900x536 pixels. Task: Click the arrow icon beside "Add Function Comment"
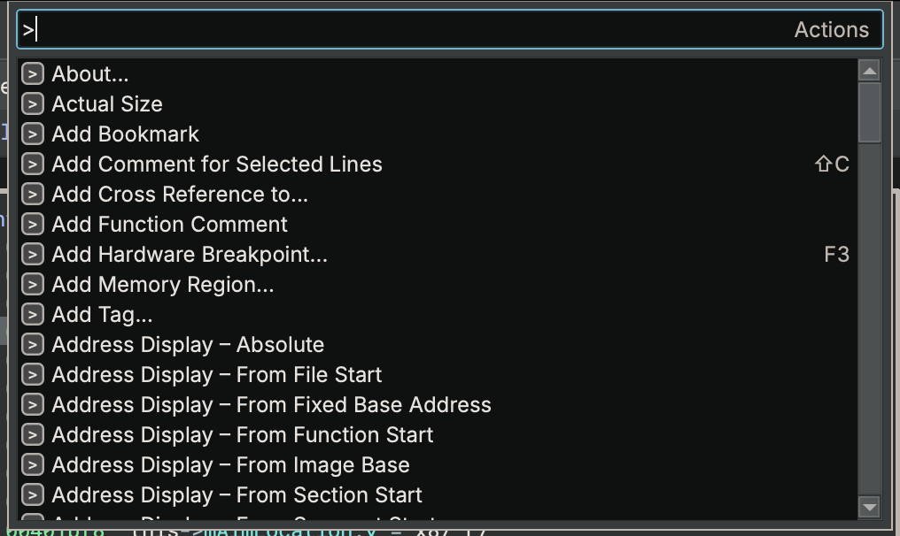pos(32,224)
